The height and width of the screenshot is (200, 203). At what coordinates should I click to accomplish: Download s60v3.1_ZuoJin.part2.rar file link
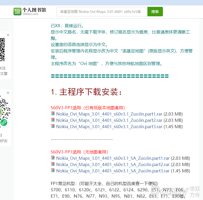[109, 121]
